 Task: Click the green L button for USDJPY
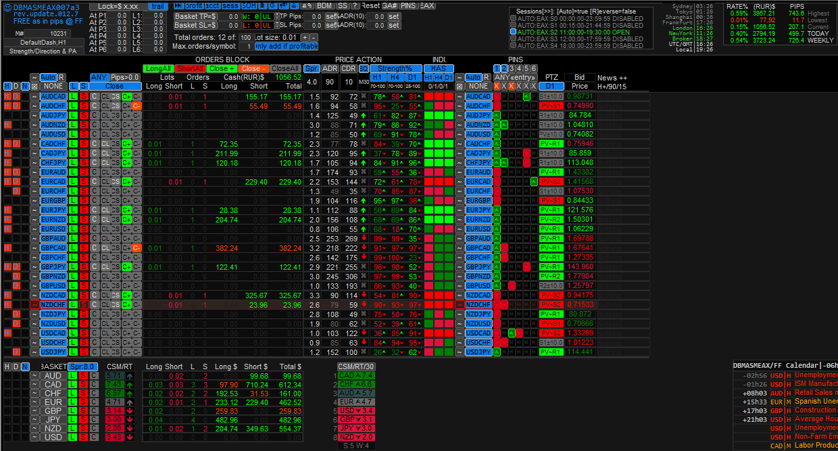pos(73,352)
